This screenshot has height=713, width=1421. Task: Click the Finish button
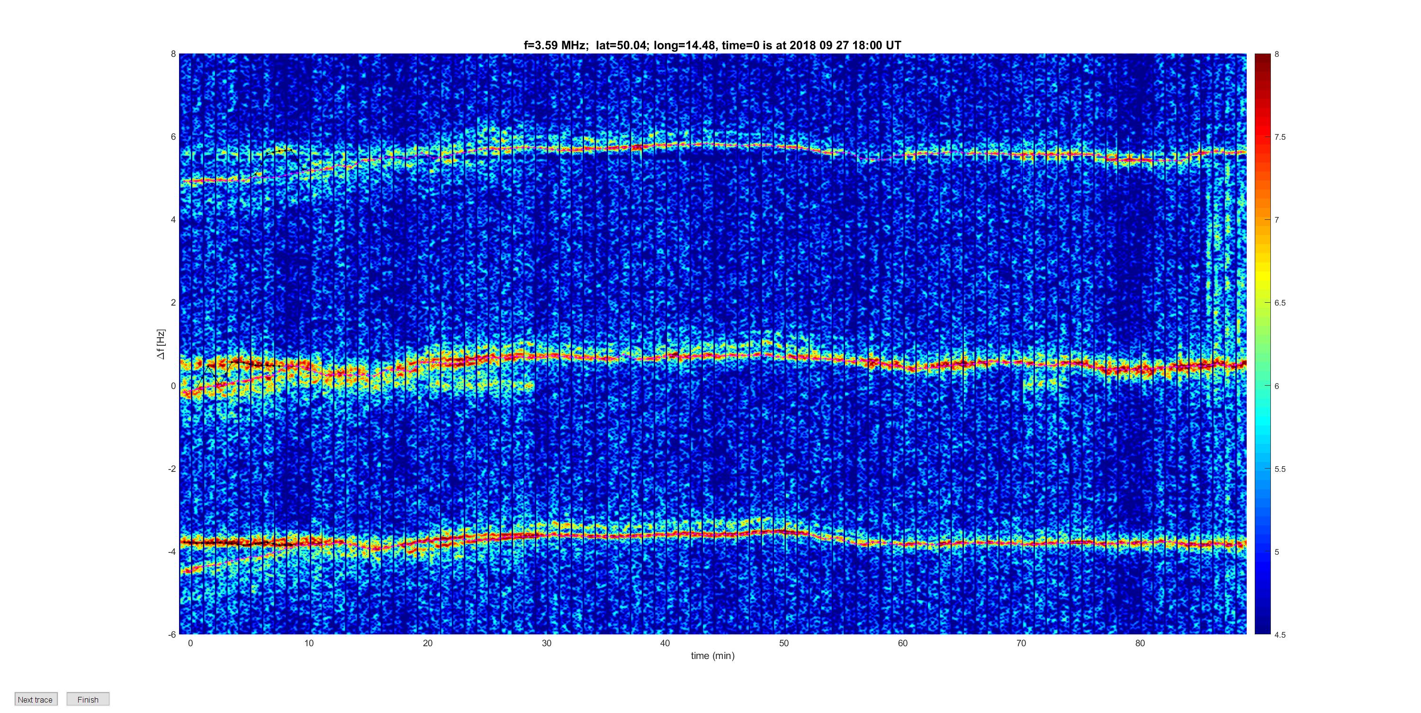pos(88,699)
